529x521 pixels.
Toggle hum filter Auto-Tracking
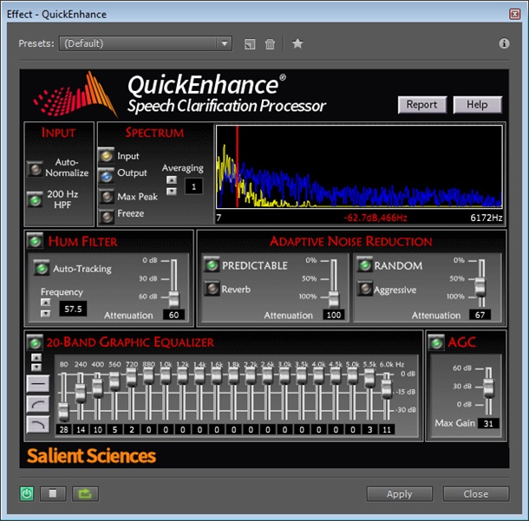click(42, 269)
